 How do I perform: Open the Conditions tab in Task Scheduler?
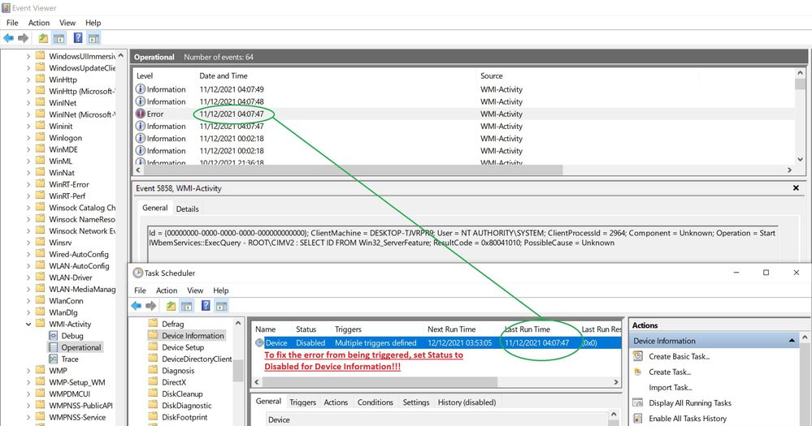click(375, 402)
